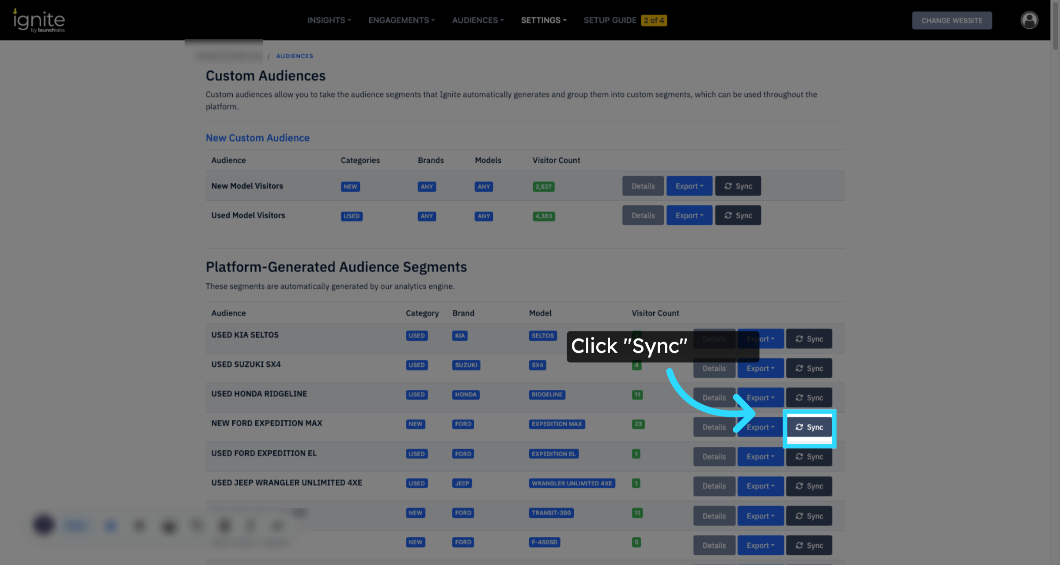
Task: Open Export dropdown for Used Honda Ridgeline
Action: tap(760, 398)
